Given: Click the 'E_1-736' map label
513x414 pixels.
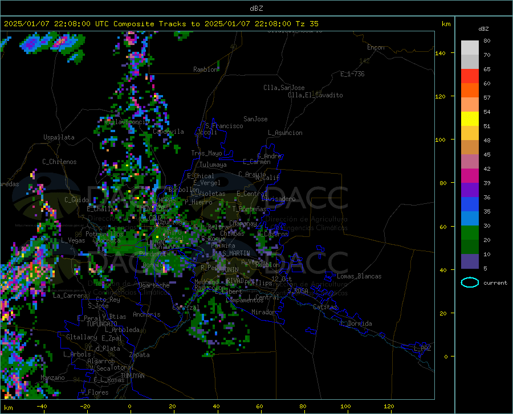Looking at the screenshot, I should point(352,74).
